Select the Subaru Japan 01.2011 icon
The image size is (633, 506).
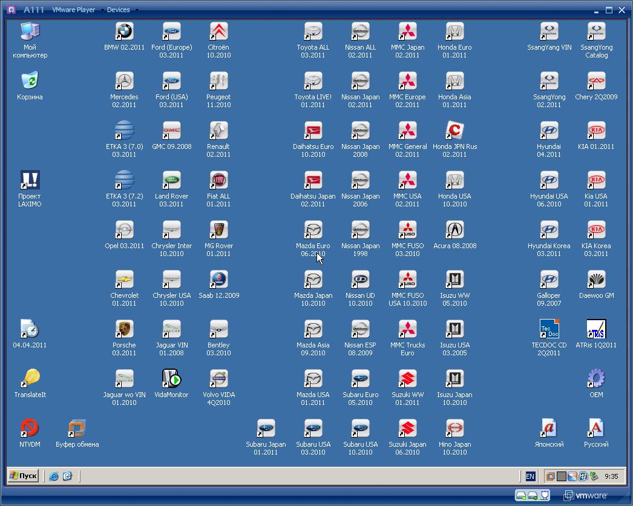(266, 429)
